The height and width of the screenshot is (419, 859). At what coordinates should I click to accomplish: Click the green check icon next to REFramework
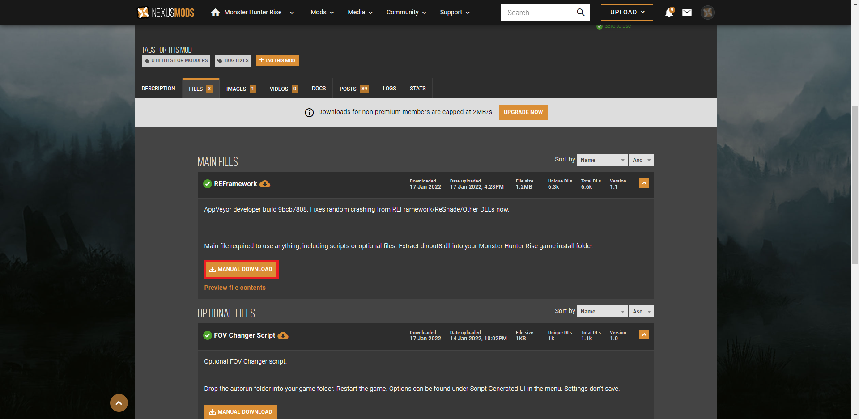(x=208, y=184)
